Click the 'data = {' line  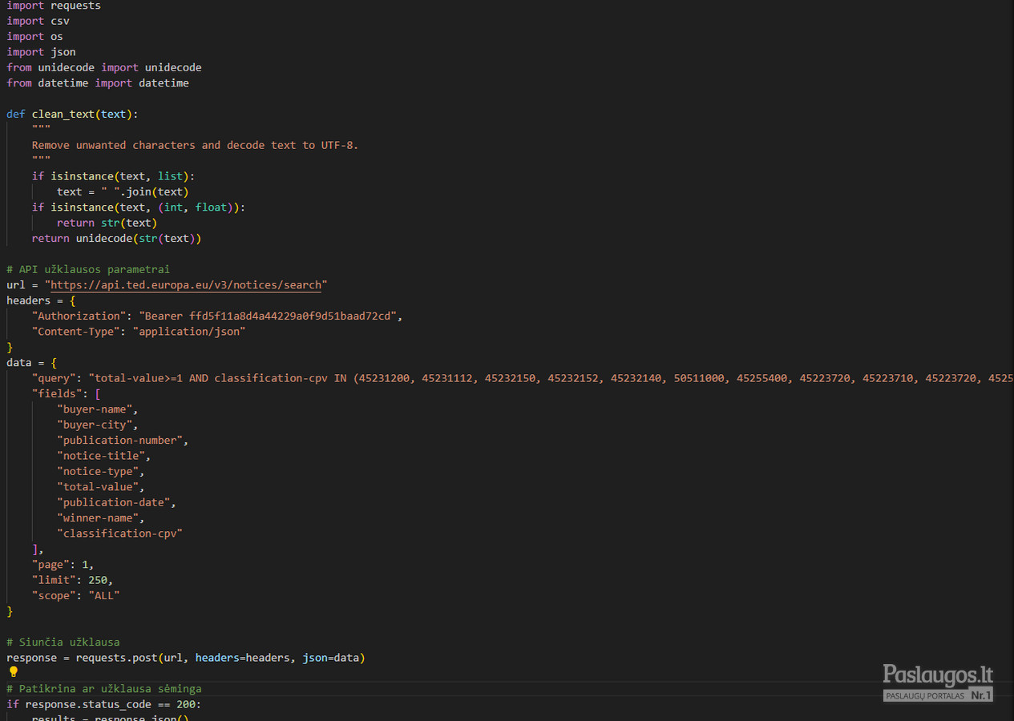[31, 363]
